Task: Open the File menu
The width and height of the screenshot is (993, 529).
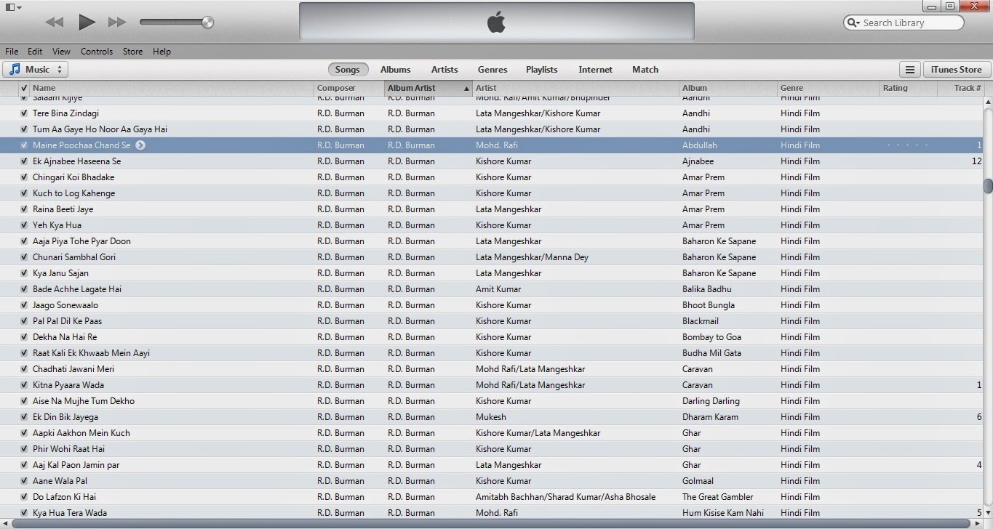Action: point(12,52)
